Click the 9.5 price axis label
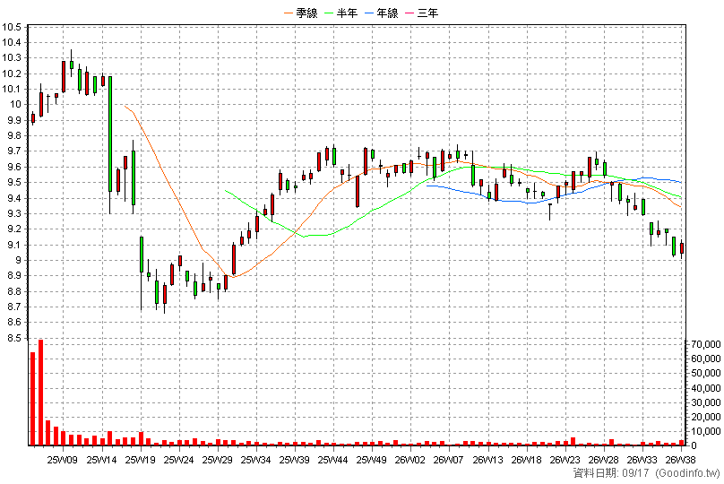Image resolution: width=724 pixels, height=484 pixels. (x=14, y=183)
